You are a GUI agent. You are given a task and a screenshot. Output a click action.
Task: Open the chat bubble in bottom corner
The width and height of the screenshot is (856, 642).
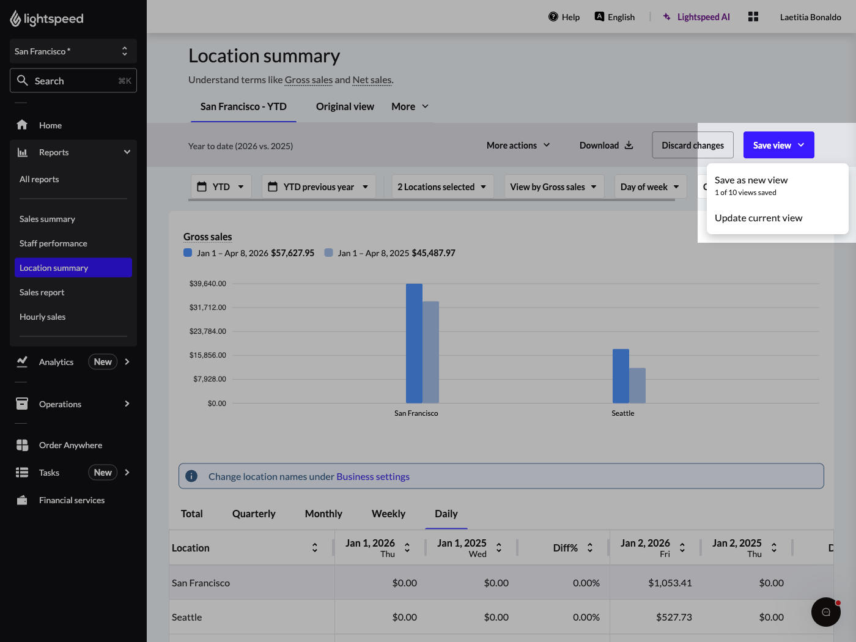pyautogui.click(x=825, y=611)
